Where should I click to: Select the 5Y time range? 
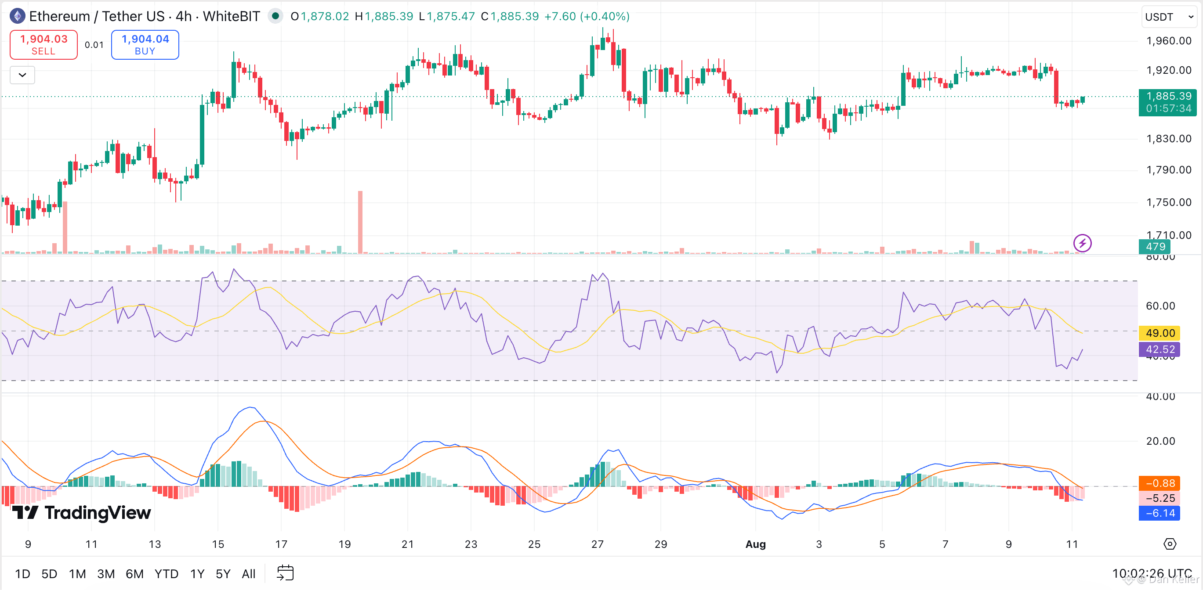223,574
